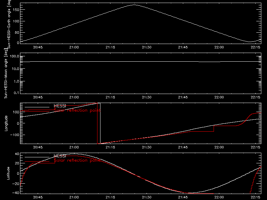
Task: Click the 40 tick on Latitude axis
Action: point(17,154)
